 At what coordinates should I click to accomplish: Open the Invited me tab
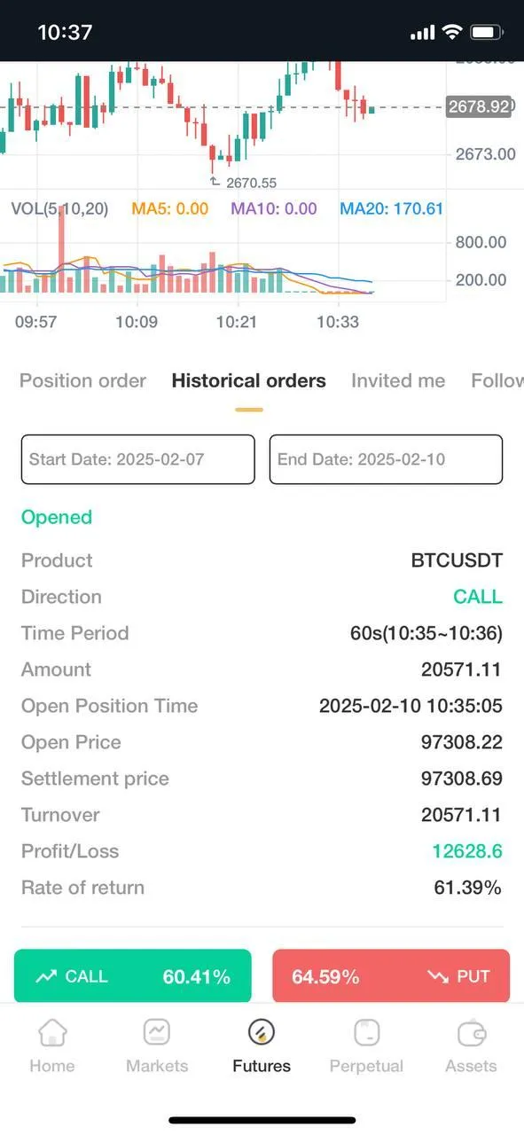(398, 380)
